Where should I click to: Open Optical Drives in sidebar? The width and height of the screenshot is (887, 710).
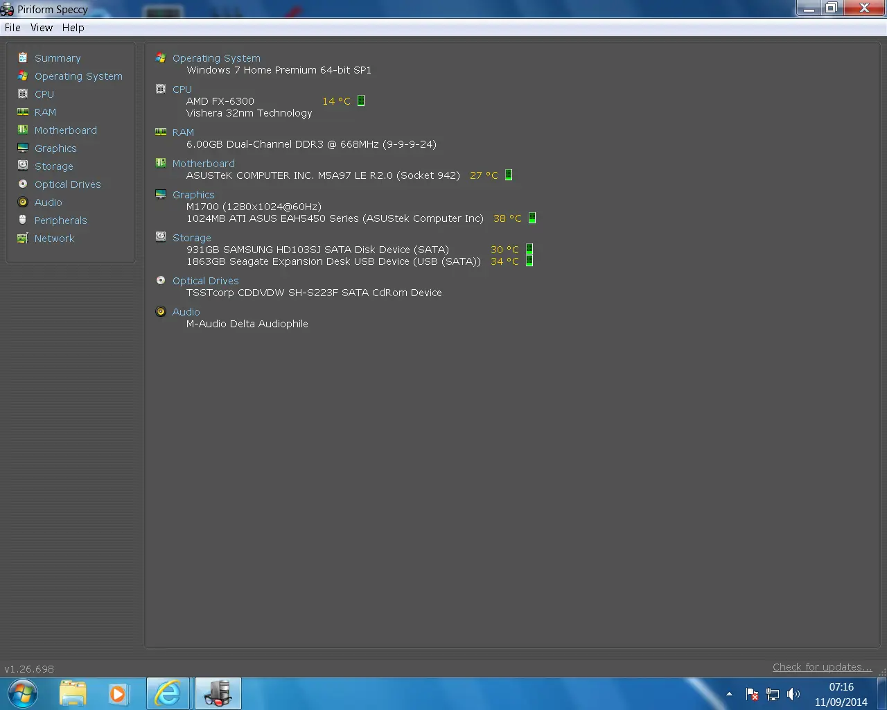68,184
